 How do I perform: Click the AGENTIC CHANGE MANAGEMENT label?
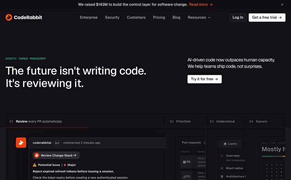[x=26, y=58]
